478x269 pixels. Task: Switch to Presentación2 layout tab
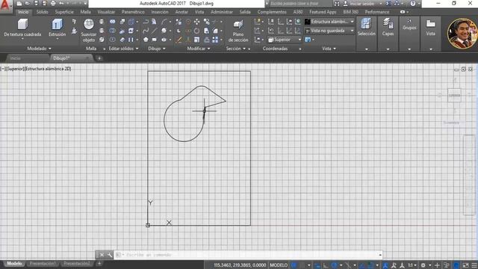pos(77,264)
